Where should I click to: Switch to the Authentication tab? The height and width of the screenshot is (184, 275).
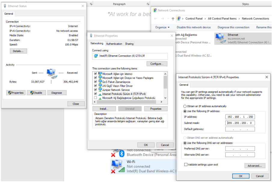coord(114,44)
